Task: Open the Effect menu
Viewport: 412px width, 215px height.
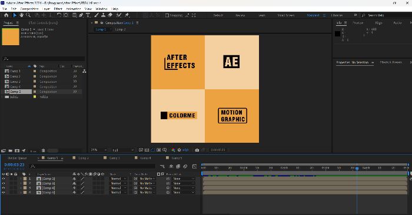Action: tap(58, 9)
